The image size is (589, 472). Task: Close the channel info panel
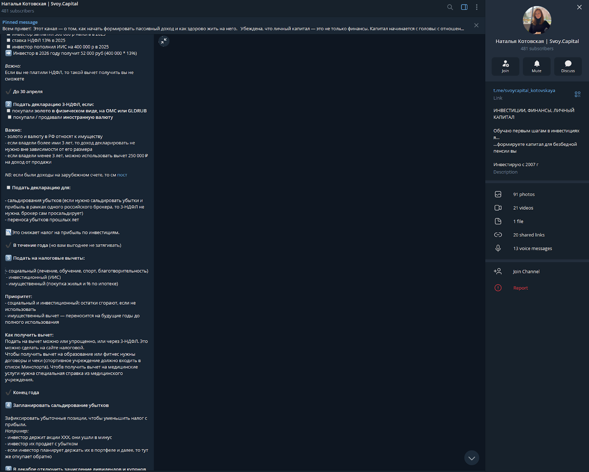579,7
